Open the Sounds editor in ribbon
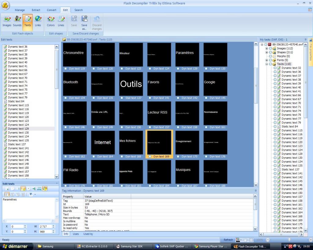The height and width of the screenshot is (250, 313). pos(17,21)
